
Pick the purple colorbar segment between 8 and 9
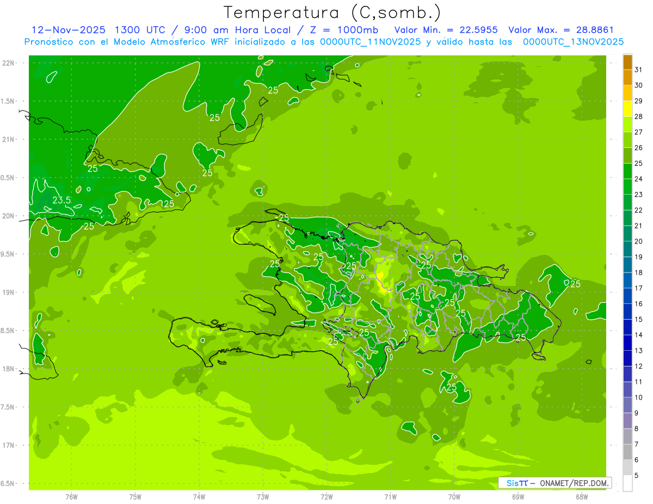(x=627, y=421)
